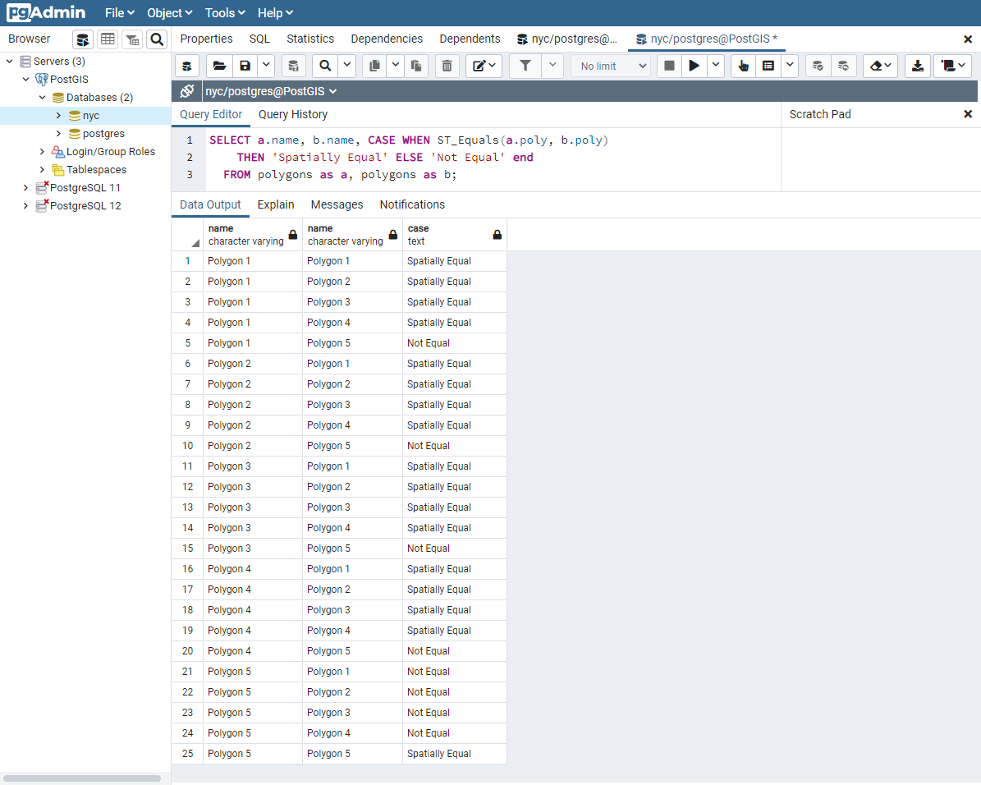
Task: Close the Scratch Pad panel
Action: [x=967, y=115]
